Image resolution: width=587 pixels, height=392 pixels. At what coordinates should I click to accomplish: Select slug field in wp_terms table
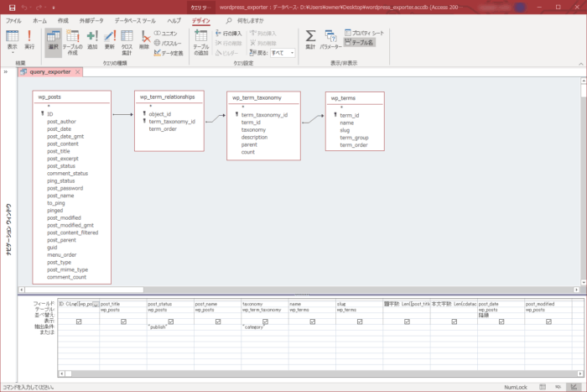coord(345,130)
